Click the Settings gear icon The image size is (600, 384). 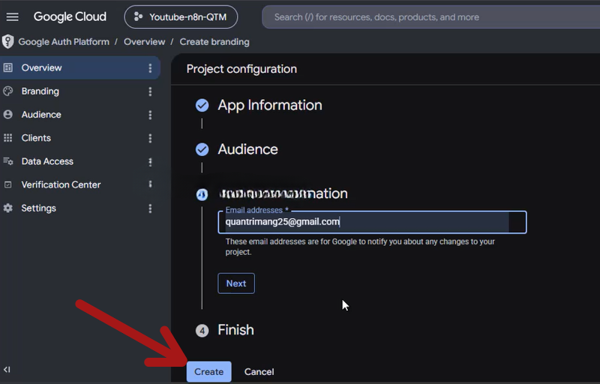[8, 208]
